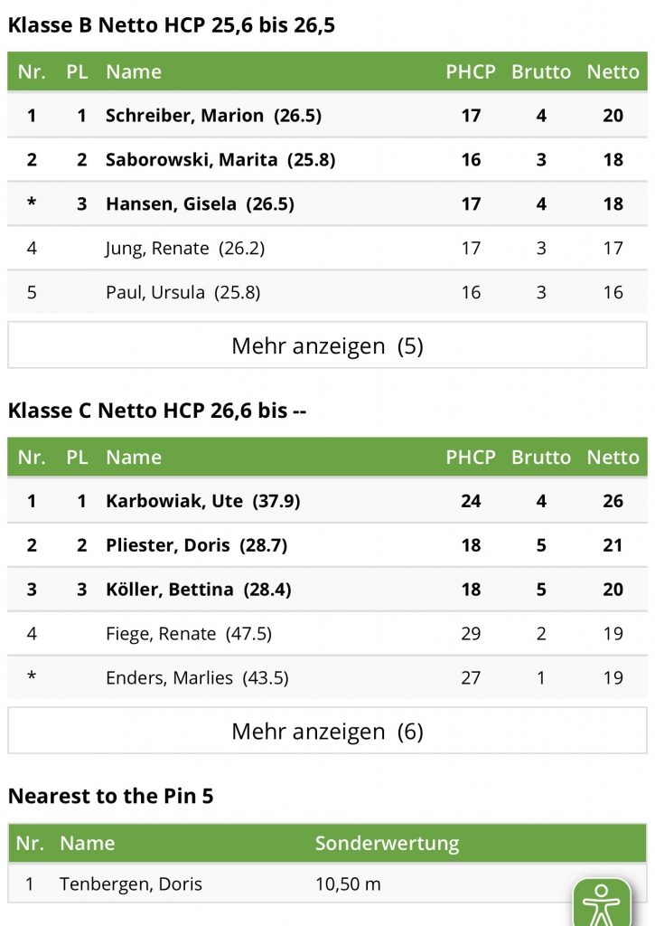Expand Klasse C with Mehr anzeigen (6)
Screen dimensions: 655x926
(327, 731)
